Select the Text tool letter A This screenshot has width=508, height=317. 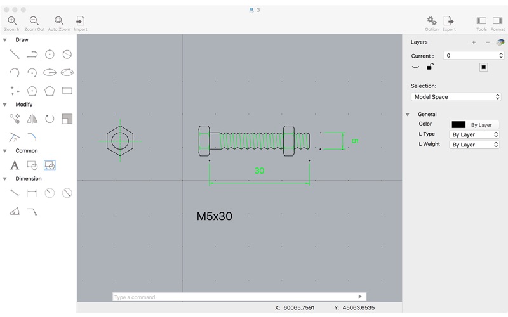(x=15, y=165)
